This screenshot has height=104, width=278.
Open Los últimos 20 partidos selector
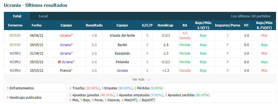pyautogui.click(x=251, y=16)
